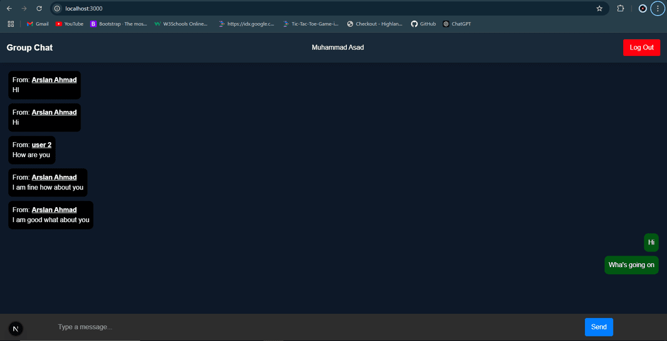
Task: Open the Bootstrap bookmark
Action: click(x=118, y=23)
